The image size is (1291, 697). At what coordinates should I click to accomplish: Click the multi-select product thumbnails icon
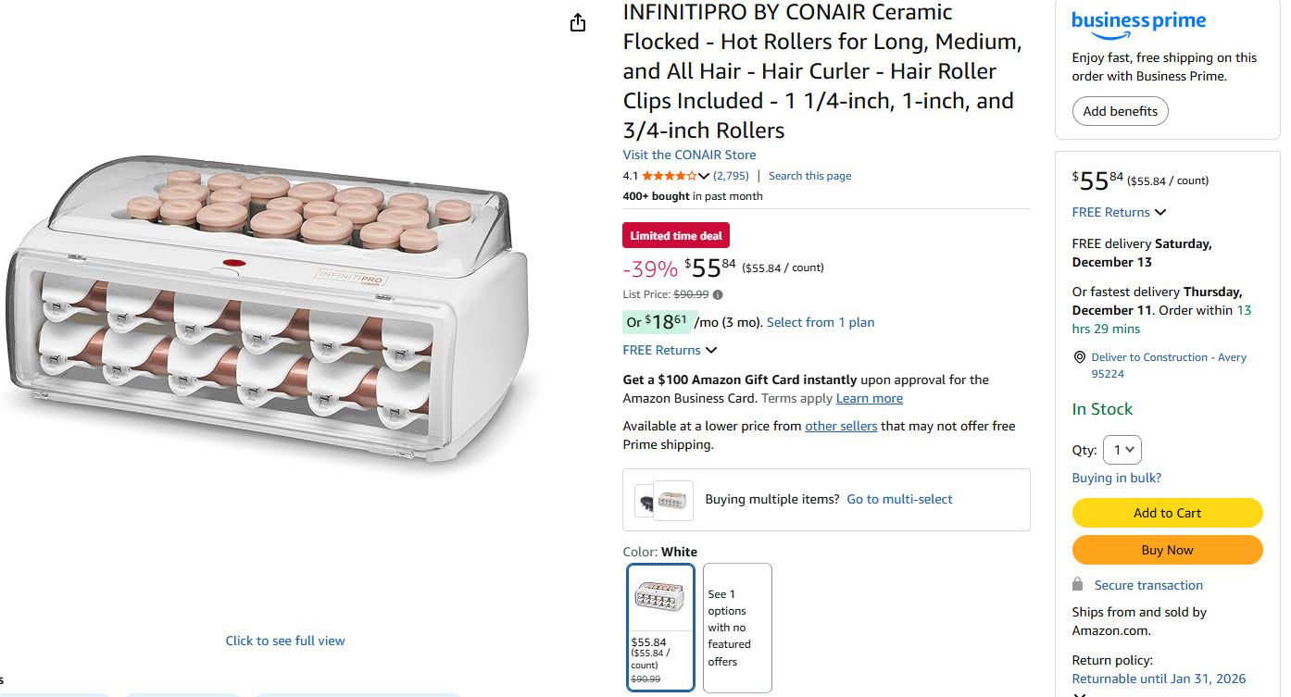664,500
